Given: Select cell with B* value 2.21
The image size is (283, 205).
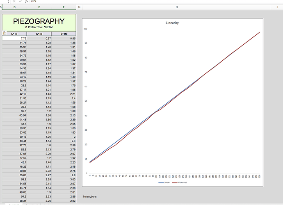Looking at the screenshot, I should click(x=64, y=94).
